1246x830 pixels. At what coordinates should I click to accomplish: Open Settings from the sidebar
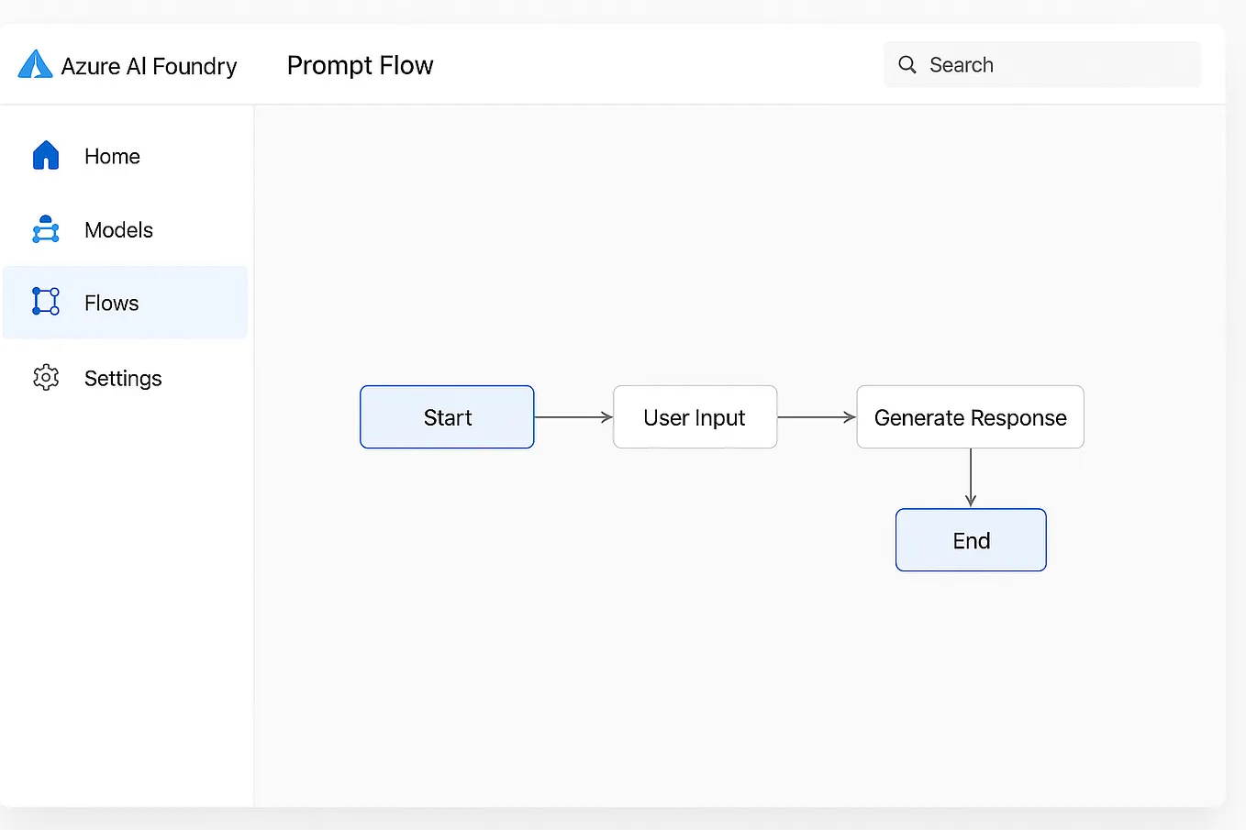(x=123, y=377)
